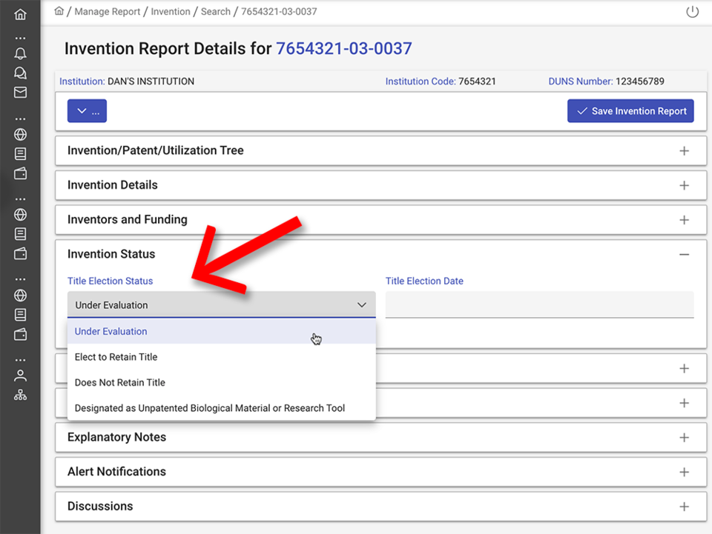Open the blue dropdown actions menu
Image resolution: width=712 pixels, height=534 pixels.
(87, 110)
